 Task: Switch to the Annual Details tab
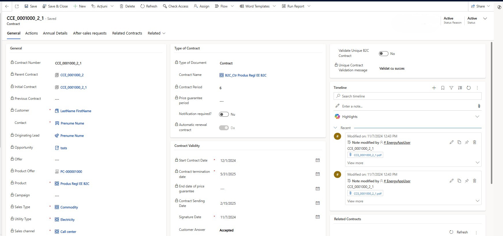(x=55, y=33)
